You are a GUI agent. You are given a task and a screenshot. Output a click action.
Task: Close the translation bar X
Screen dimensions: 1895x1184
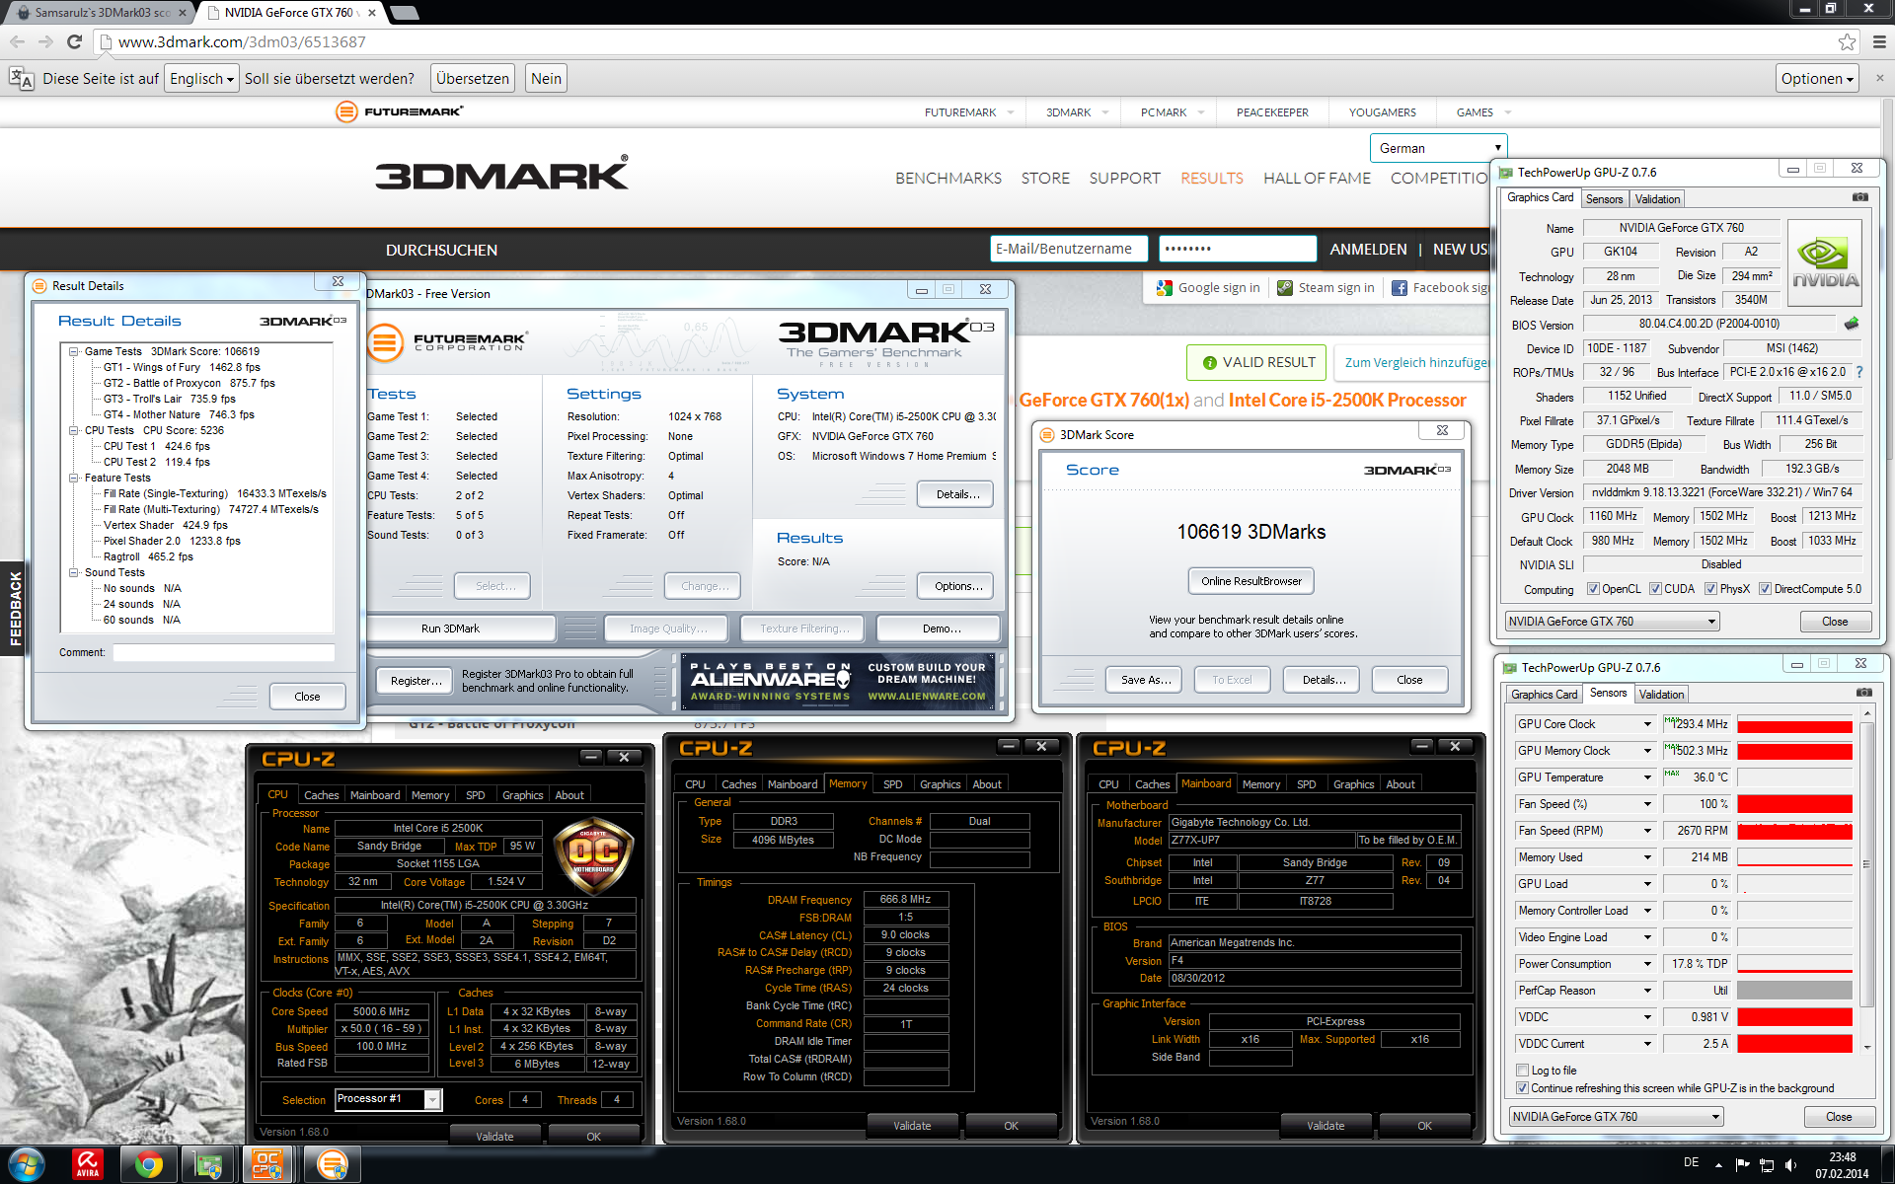[x=1879, y=78]
